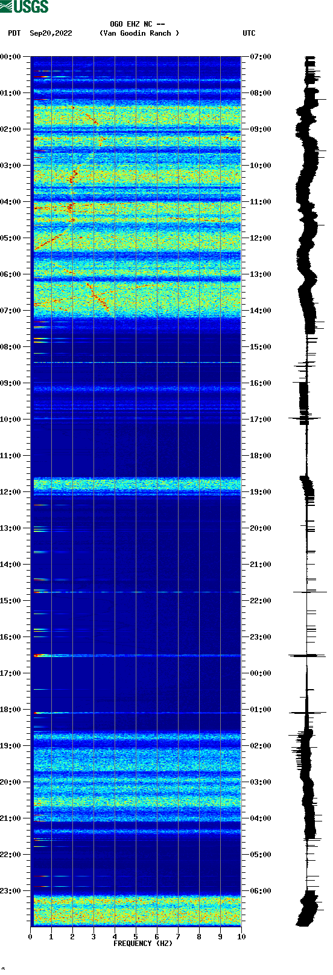The height and width of the screenshot is (975, 333).
Task: Click the frequency axis tick label 8
Action: tap(199, 937)
